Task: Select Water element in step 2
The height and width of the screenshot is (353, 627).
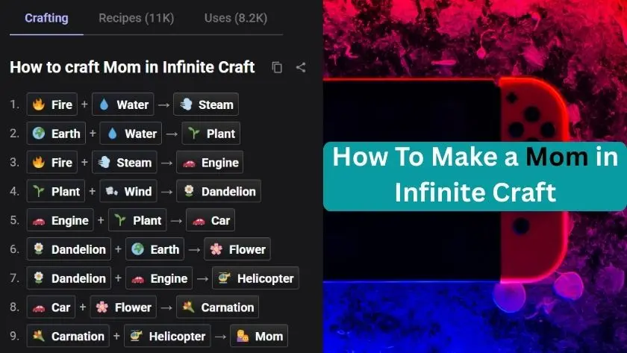Action: click(131, 134)
